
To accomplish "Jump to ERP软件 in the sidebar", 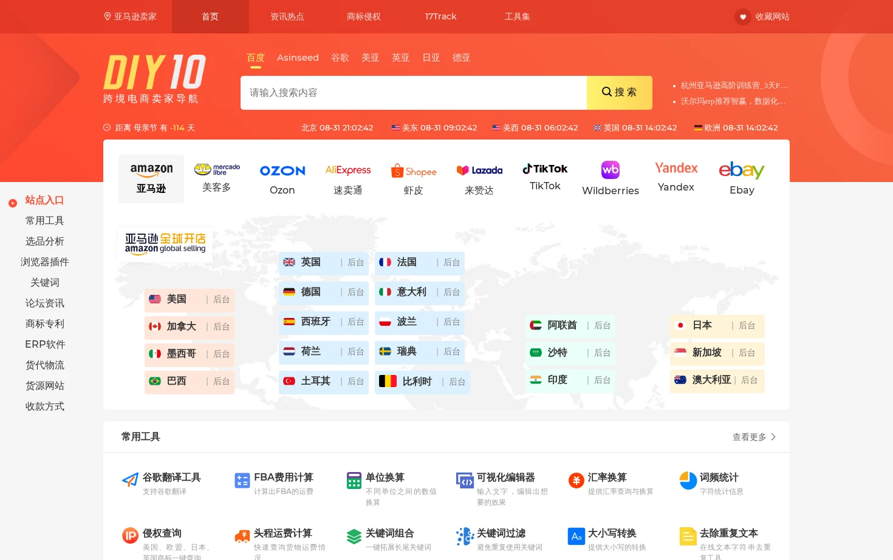I will [x=45, y=345].
